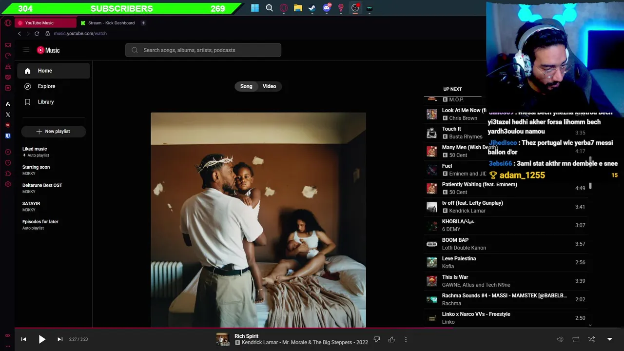Screen dimensions: 624x351
Task: Open a new browser tab with plus
Action: coord(143,23)
